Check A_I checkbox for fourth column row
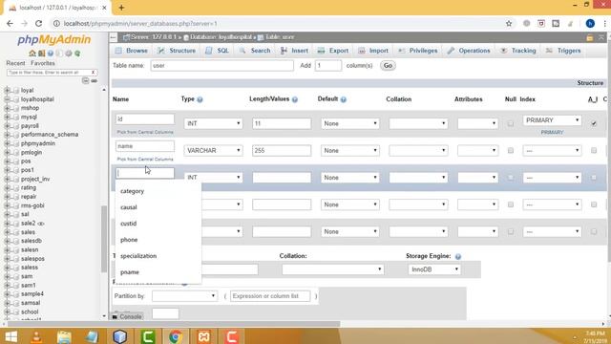This screenshot has width=611, height=344. (x=594, y=204)
